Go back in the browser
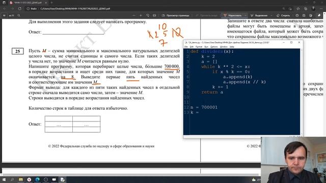 (x=5, y=9)
